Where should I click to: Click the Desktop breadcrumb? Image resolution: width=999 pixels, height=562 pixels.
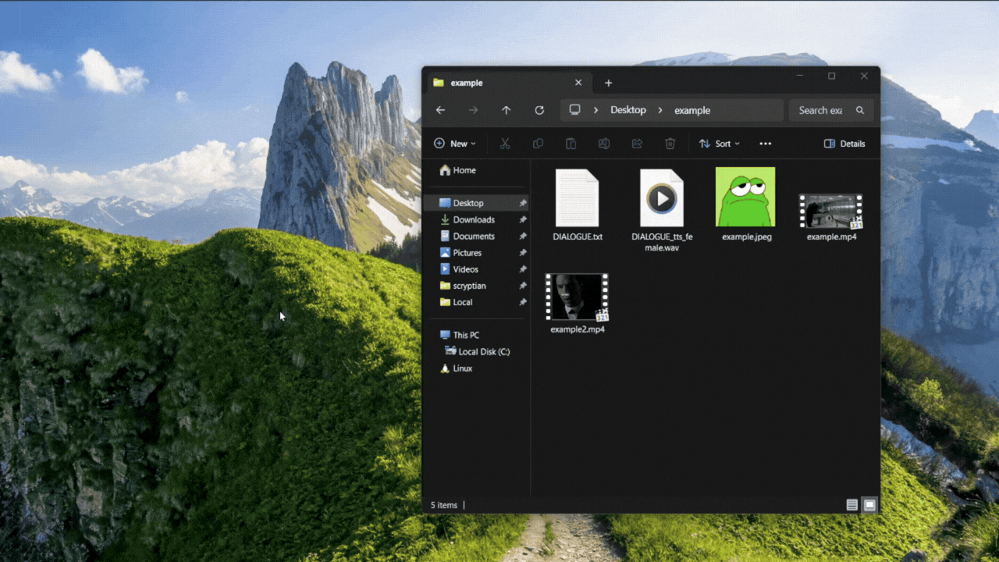(x=628, y=110)
